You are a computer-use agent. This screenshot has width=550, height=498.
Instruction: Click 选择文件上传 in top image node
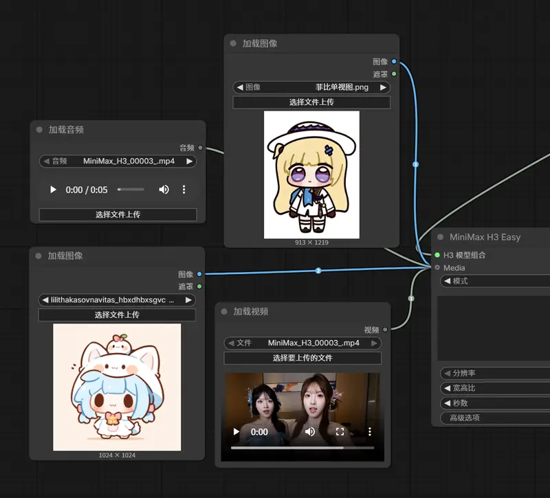pyautogui.click(x=311, y=102)
